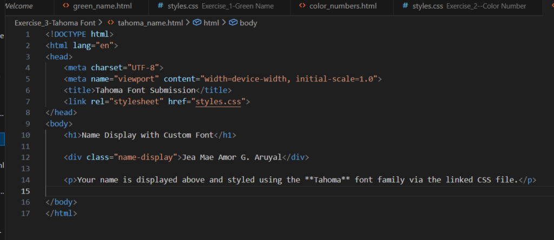Image resolution: width=554 pixels, height=240 pixels.
Task: Click the CSS hash icon on Exercise_2 styles.css tab
Action: point(405,6)
